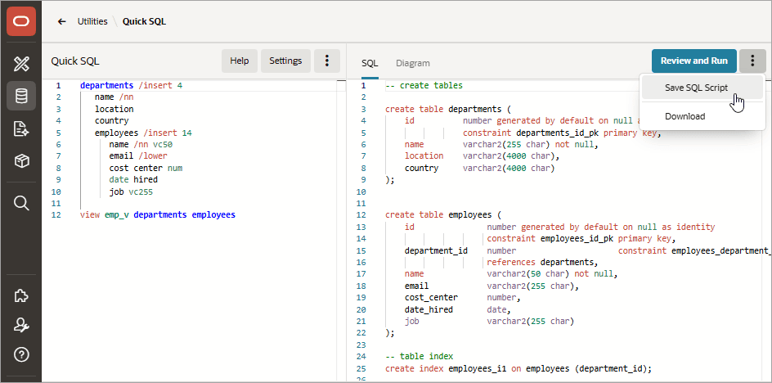
Task: Open SQL Workshop database icon
Action: click(x=21, y=96)
